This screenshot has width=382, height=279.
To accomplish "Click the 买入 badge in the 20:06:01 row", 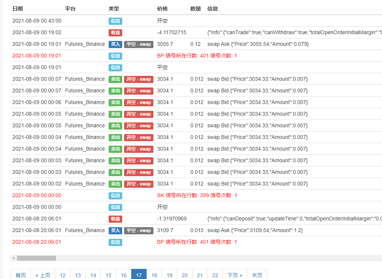I will coord(115,230).
